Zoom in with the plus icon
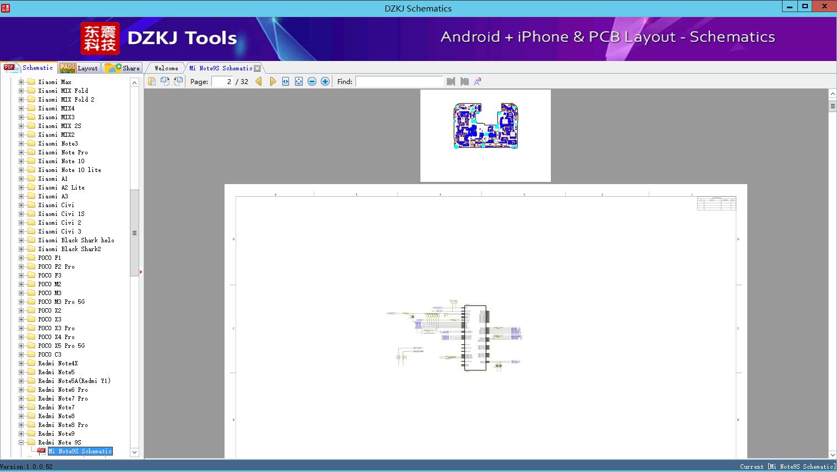 click(325, 81)
